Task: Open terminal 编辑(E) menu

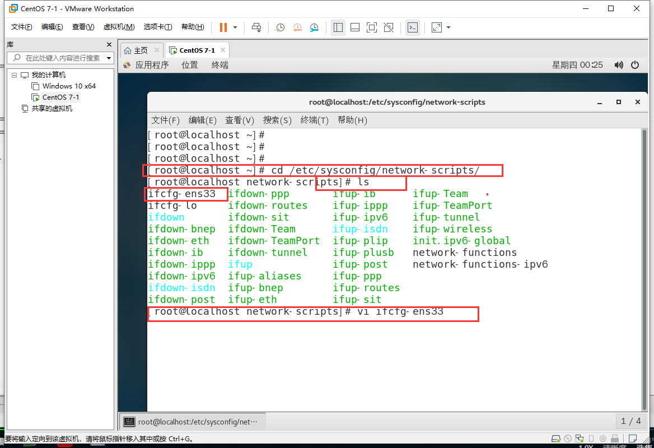Action: [x=202, y=120]
